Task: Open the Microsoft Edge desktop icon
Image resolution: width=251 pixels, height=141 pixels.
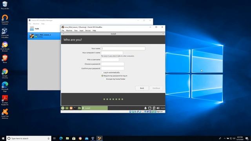Action: (x=5, y=87)
